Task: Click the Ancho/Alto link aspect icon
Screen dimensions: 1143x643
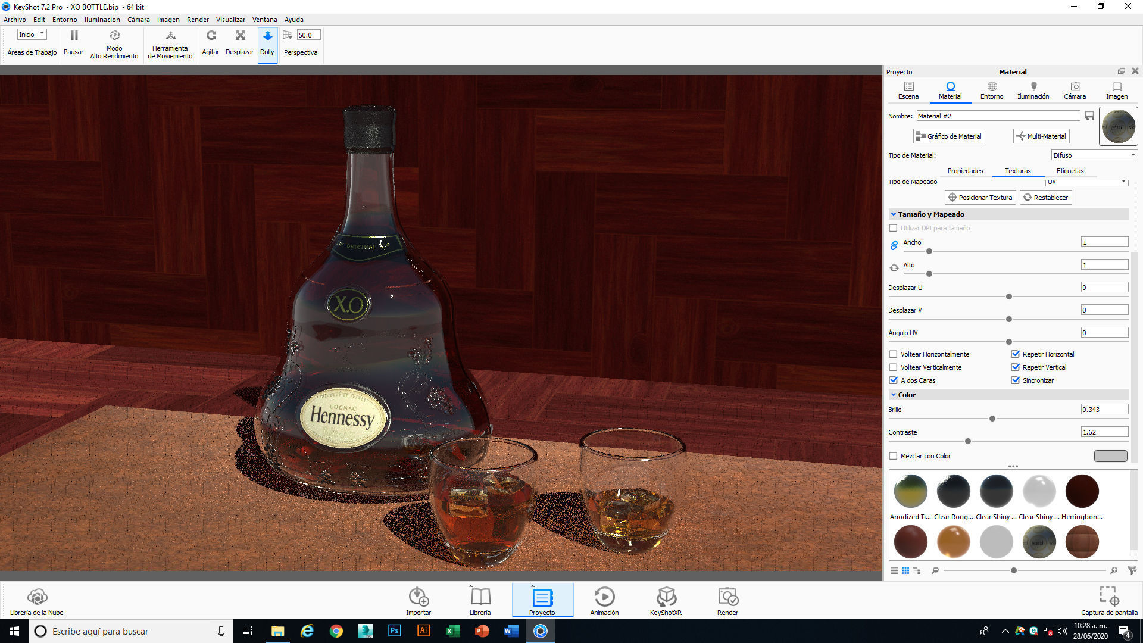Action: (894, 245)
